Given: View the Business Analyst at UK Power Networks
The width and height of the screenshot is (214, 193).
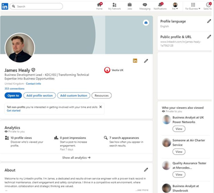Looking at the screenshot, I should (x=179, y=129).
